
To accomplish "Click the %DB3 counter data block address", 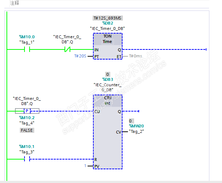I will coord(108,79).
